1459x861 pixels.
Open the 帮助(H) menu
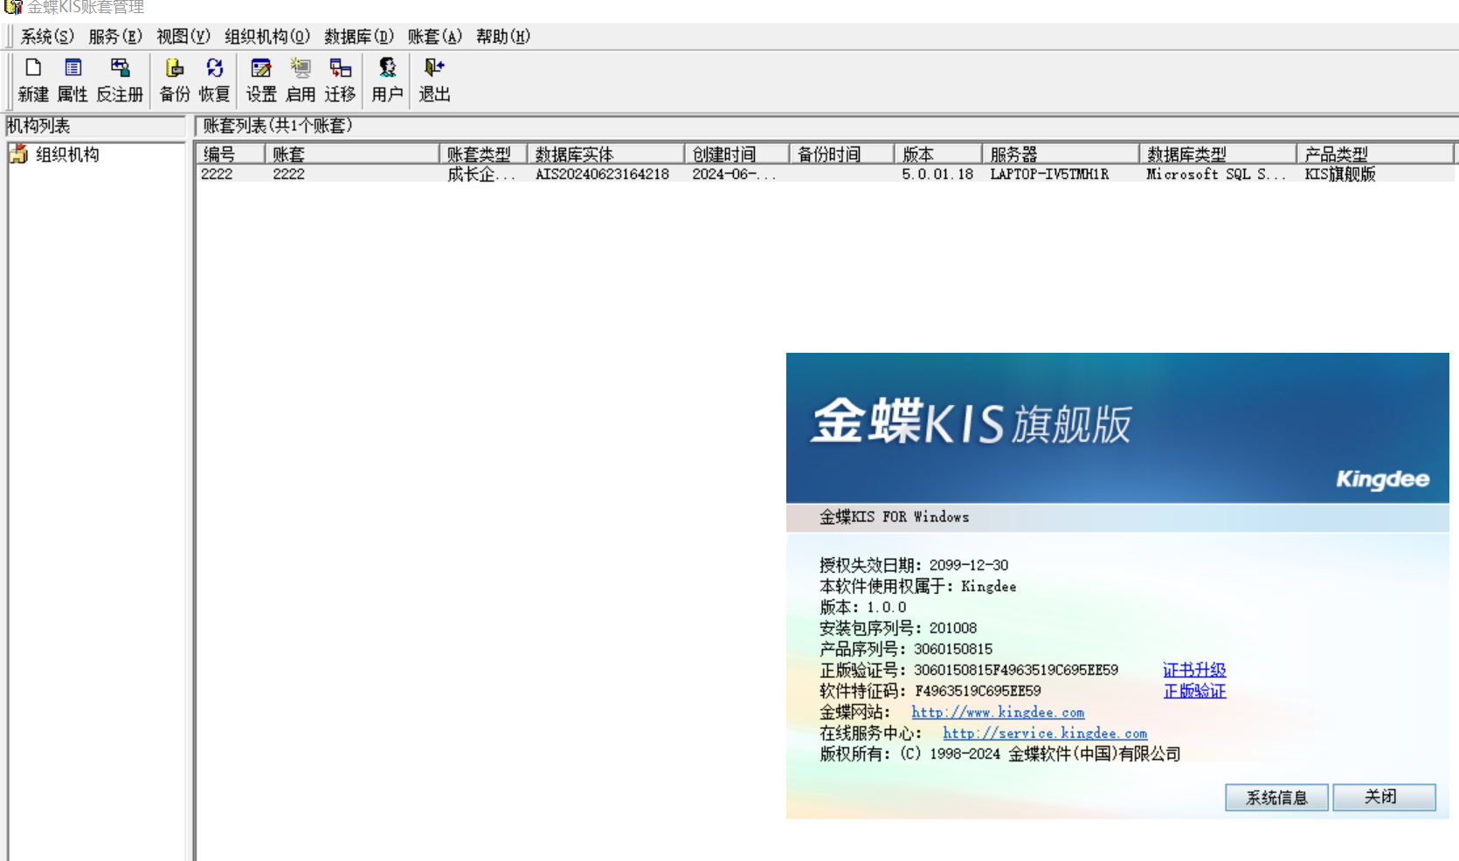tap(503, 37)
